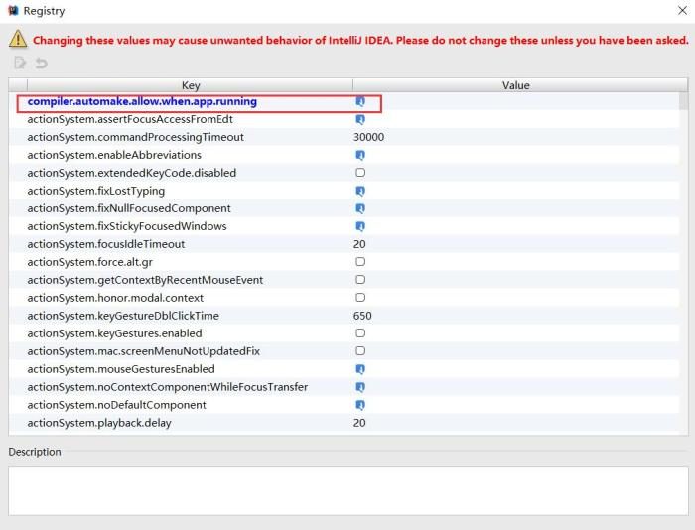This screenshot has width=695, height=530.
Task: Check actionSystem.honor.modal.context checkbox
Action: (x=360, y=298)
